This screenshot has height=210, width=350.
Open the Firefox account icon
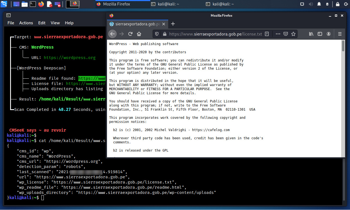click(x=329, y=34)
